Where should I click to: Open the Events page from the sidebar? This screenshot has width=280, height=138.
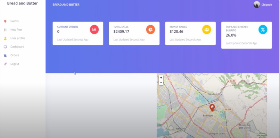pos(15,21)
